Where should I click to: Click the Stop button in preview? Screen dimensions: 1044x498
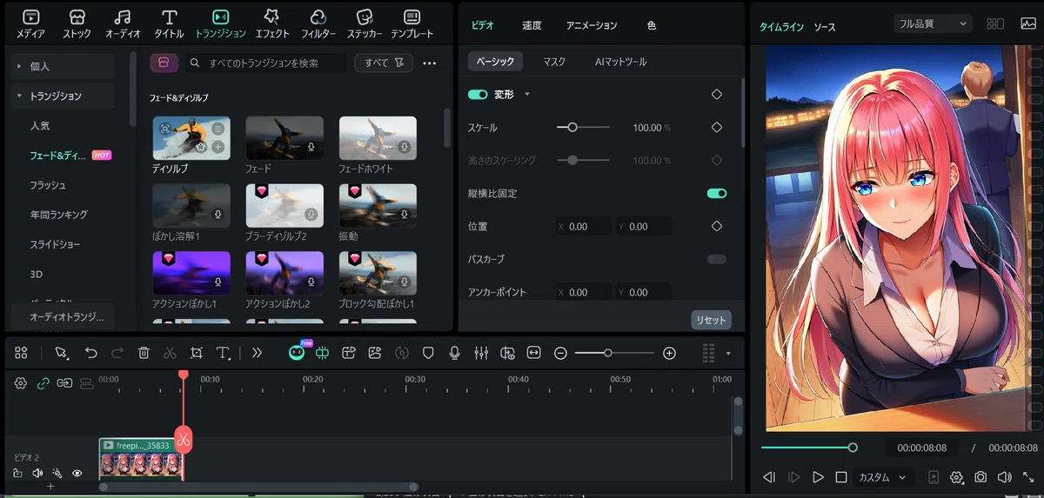841,477
